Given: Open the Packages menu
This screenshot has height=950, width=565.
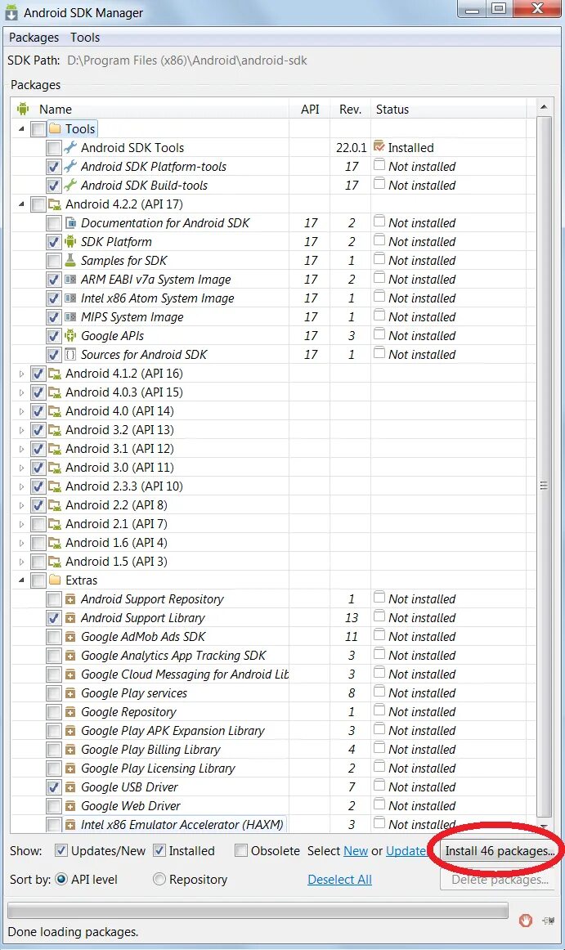Looking at the screenshot, I should coord(34,38).
